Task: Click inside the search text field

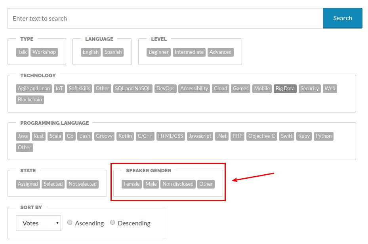Action: pyautogui.click(x=158, y=18)
